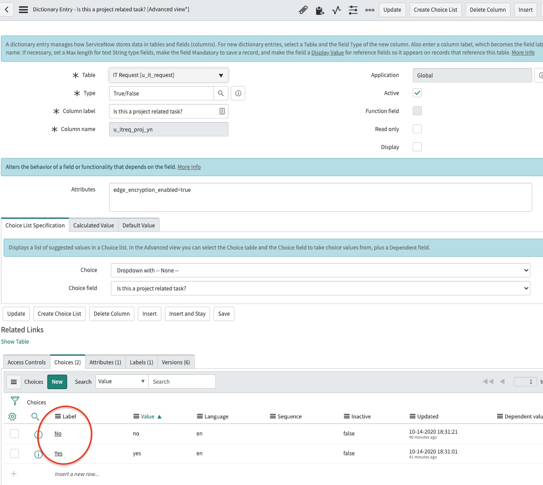The height and width of the screenshot is (485, 543).
Task: Go back using the header back arrow
Action: tap(6, 9)
